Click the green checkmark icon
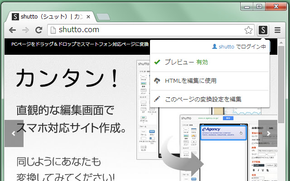Screen dimensions: 290x181 (x=157, y=62)
